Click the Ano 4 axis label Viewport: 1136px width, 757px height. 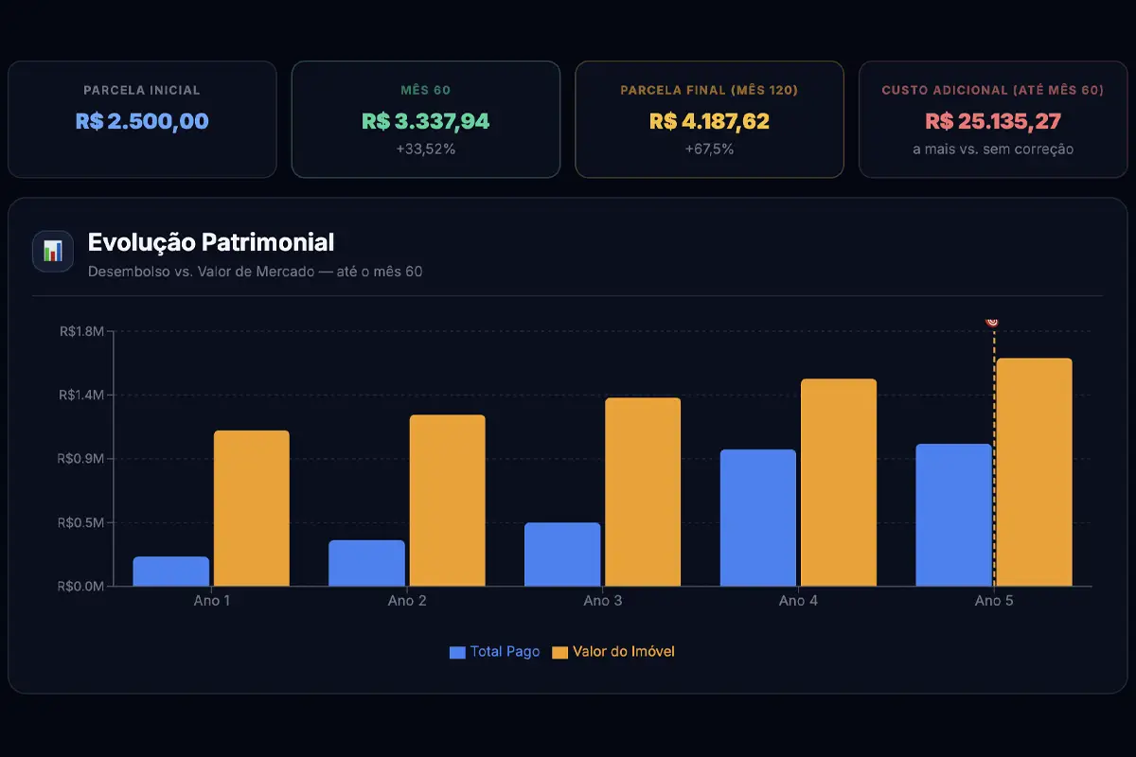click(799, 601)
